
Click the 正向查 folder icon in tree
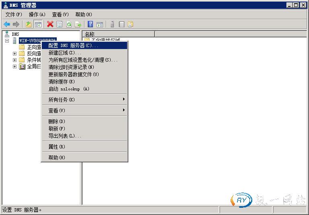click(x=22, y=47)
